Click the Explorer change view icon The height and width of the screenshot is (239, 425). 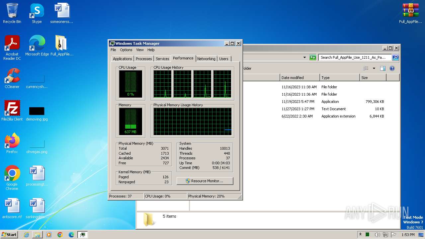point(366,68)
